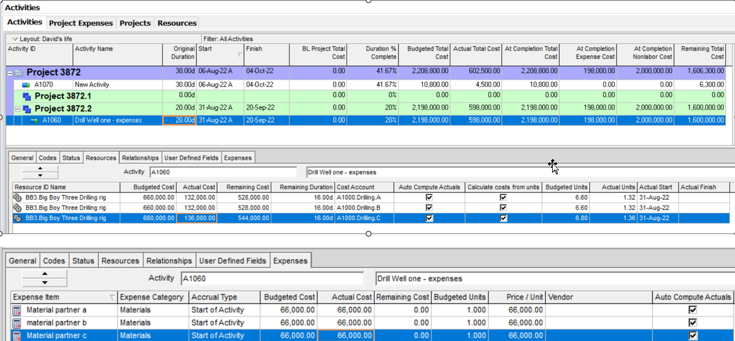Image resolution: width=735 pixels, height=341 pixels.
Task: Click calculator icon for Material partner a
Action: point(17,310)
